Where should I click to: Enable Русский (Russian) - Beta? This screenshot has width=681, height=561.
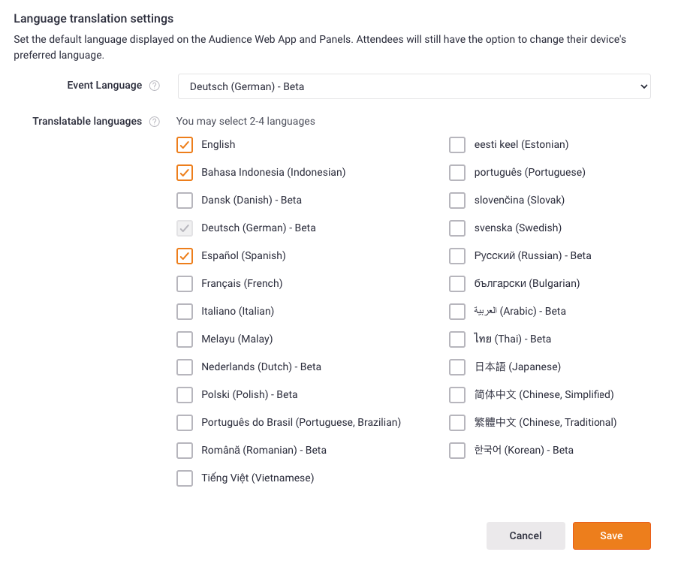click(457, 255)
